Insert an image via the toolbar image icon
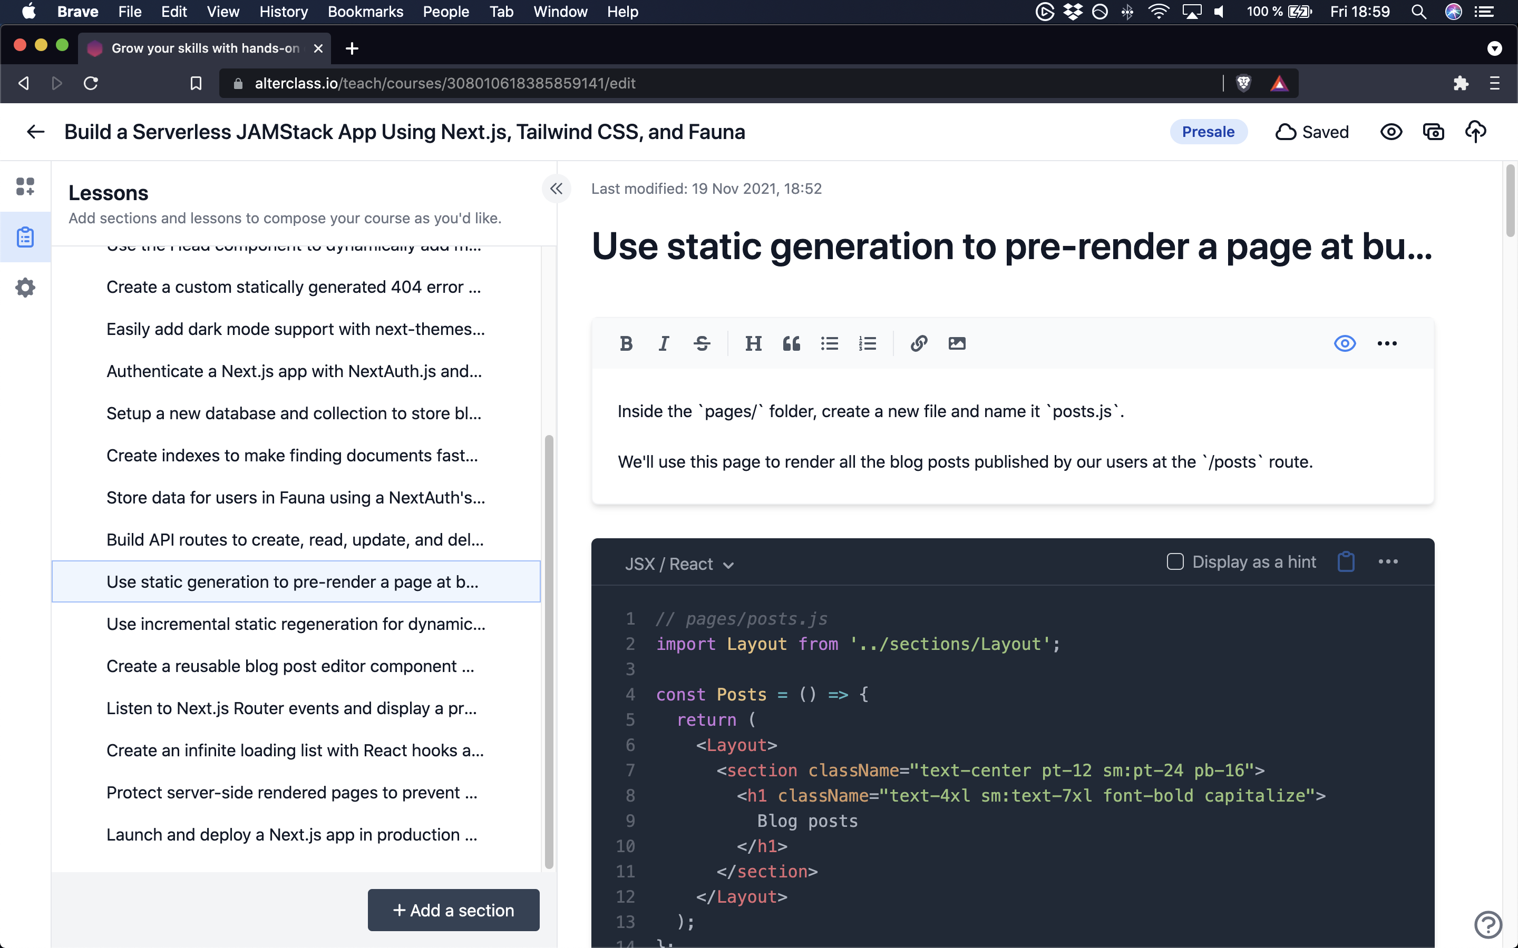Viewport: 1518px width, 948px height. click(957, 343)
